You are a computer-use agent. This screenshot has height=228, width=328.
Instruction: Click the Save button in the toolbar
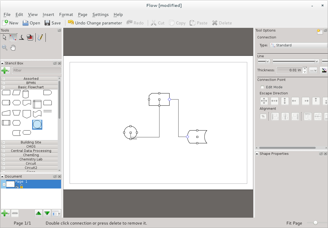52,23
